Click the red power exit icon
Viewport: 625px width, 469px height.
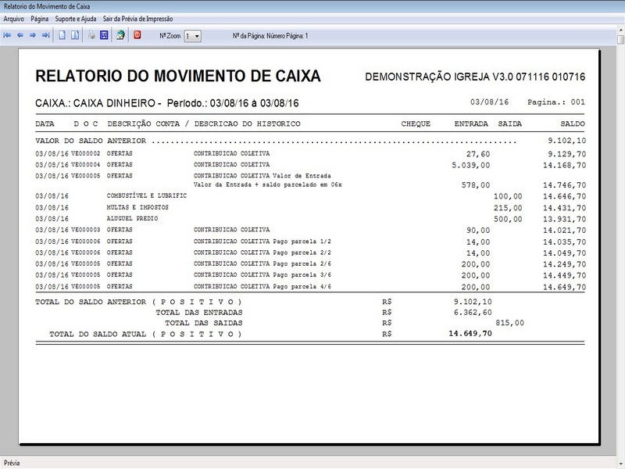click(x=137, y=35)
